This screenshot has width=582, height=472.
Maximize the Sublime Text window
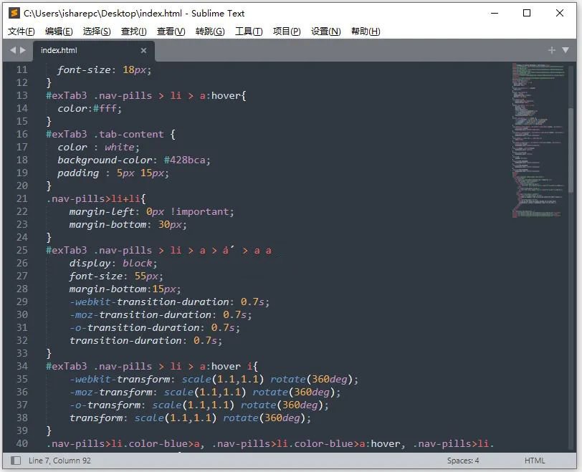(527, 13)
